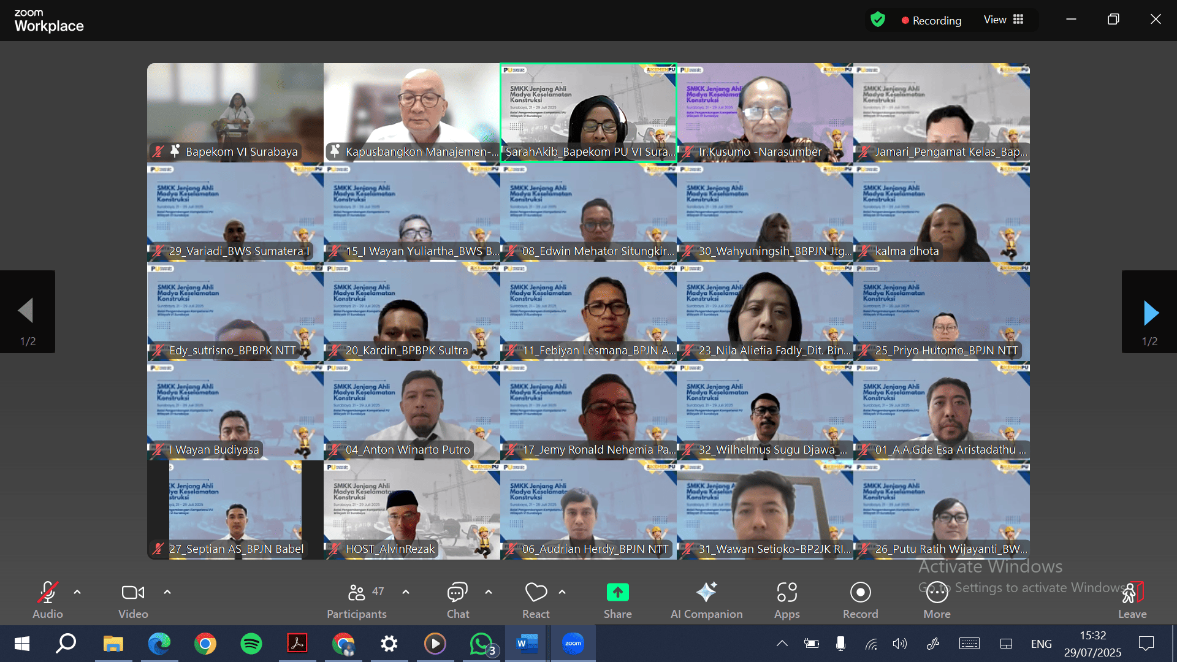Open media player from taskbar
The image size is (1177, 662).
click(x=435, y=644)
